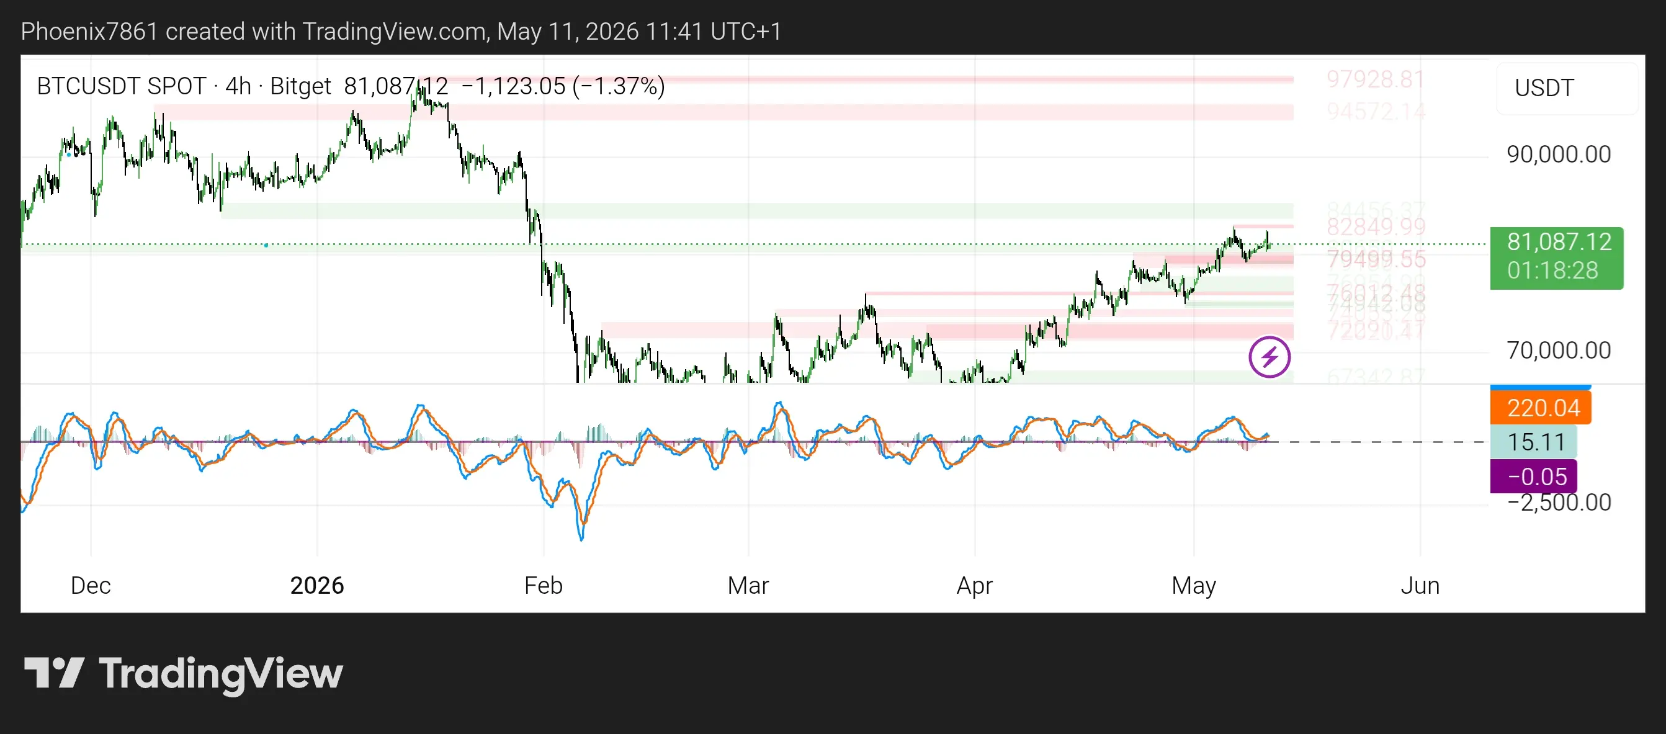
Task: Click the 90,000.00 price axis label
Action: click(x=1559, y=154)
